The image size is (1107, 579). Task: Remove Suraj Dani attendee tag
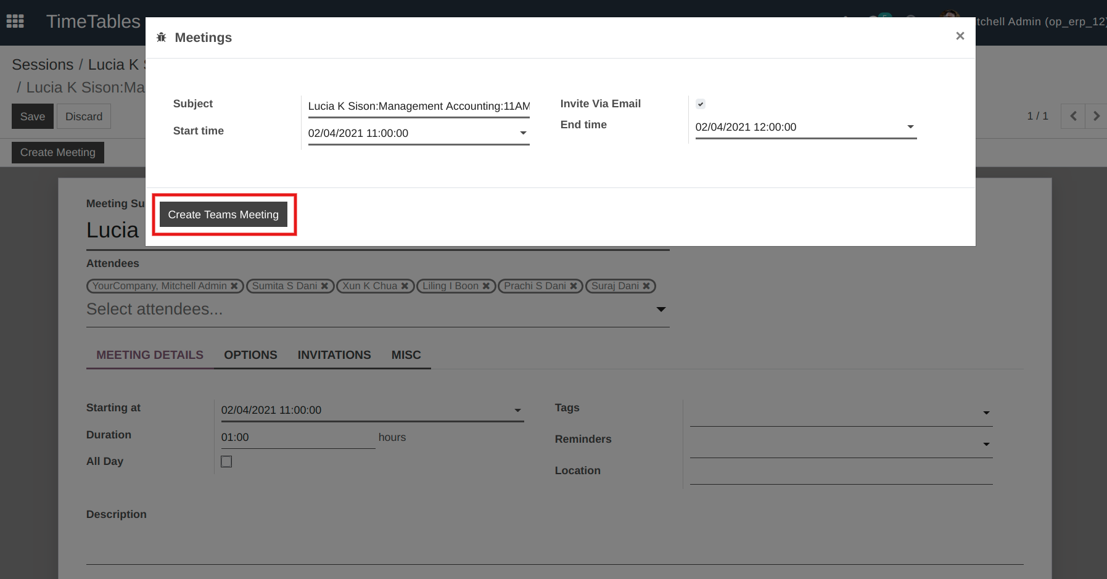[x=646, y=286]
